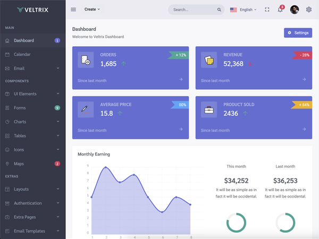Click the Maps pin icon in sidebar
The height and width of the screenshot is (239, 319).
pyautogui.click(x=7, y=164)
